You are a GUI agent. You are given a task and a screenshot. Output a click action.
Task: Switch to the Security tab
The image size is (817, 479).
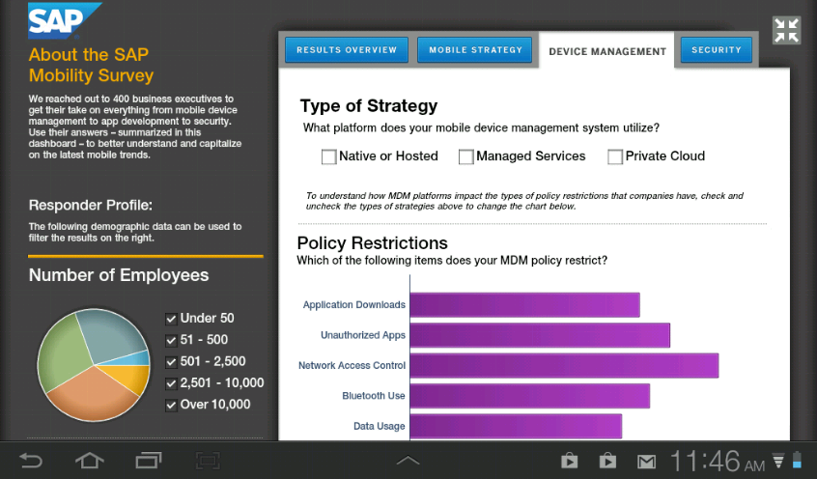717,50
